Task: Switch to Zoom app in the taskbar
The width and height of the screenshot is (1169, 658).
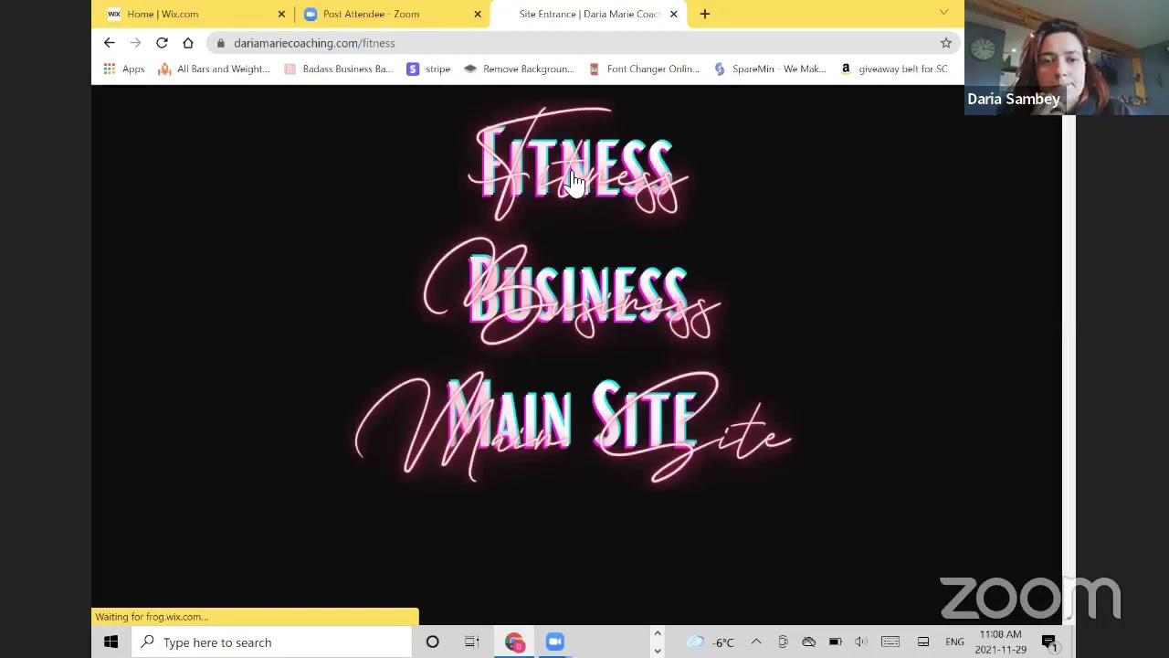Action: [x=554, y=642]
